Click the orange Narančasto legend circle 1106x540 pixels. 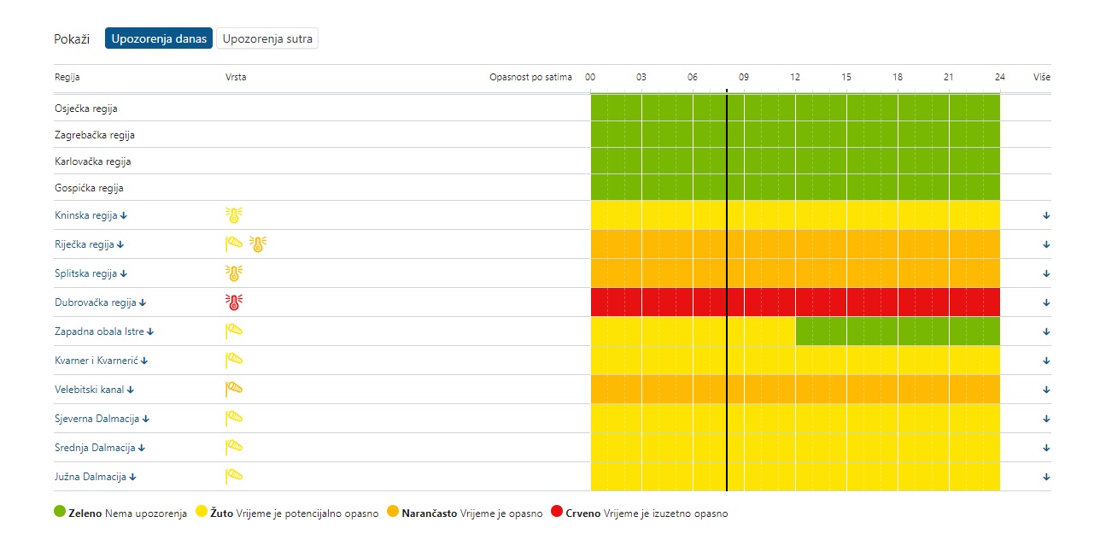pyautogui.click(x=392, y=513)
